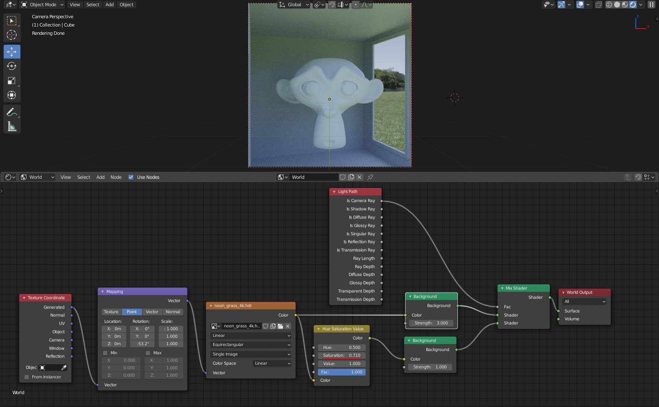Collapse the Hue Saturation Value node
Screen dimensions: 659x407
tap(318, 329)
